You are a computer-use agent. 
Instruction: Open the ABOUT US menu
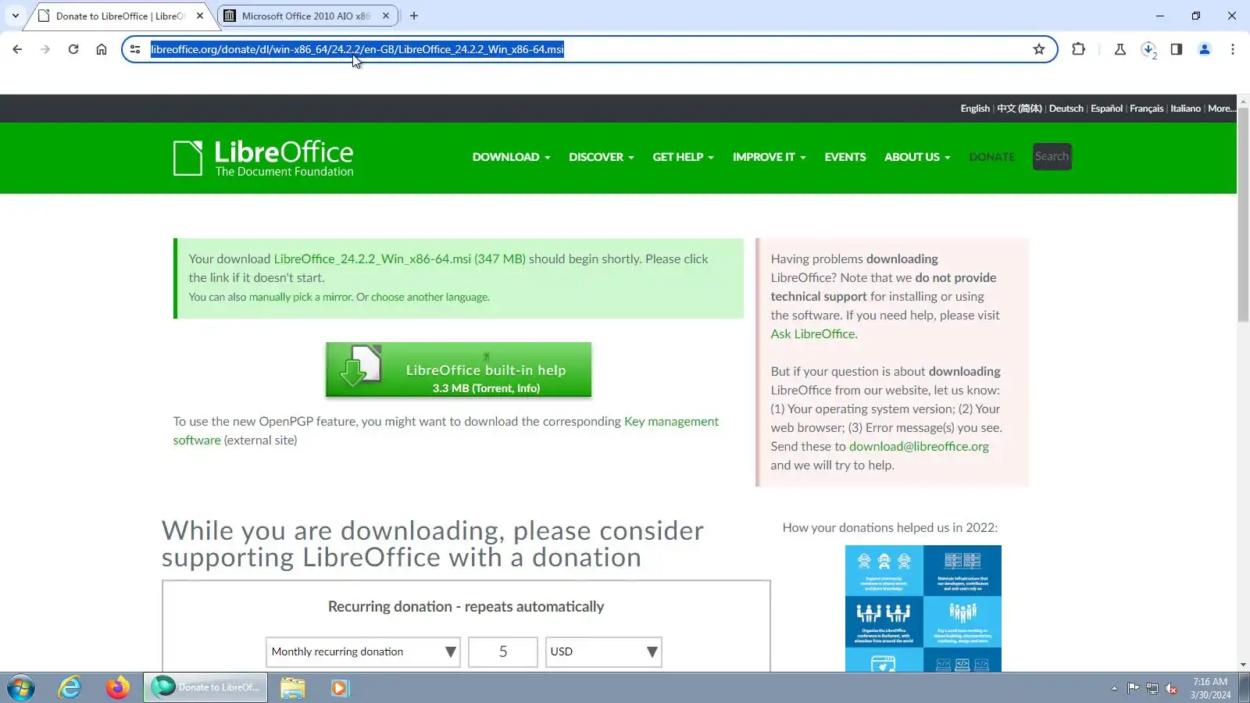pos(917,157)
